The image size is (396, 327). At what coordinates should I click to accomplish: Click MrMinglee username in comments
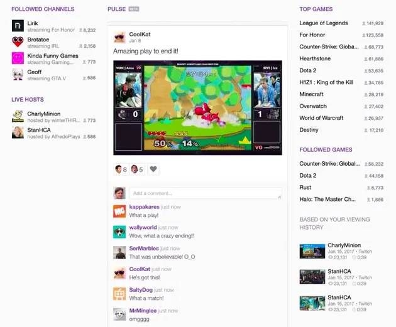(143, 311)
